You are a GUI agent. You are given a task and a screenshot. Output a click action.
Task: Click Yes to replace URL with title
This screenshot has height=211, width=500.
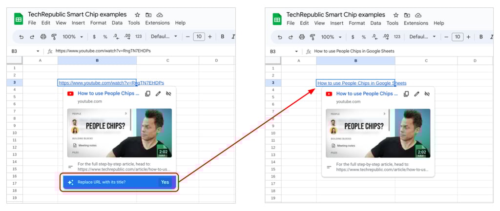coord(165,182)
